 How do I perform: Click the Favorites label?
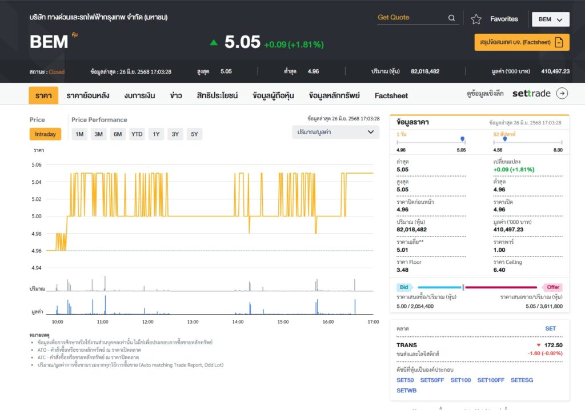pyautogui.click(x=504, y=19)
